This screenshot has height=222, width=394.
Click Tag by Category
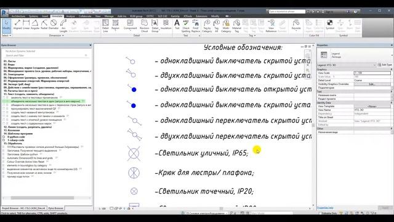point(207,26)
